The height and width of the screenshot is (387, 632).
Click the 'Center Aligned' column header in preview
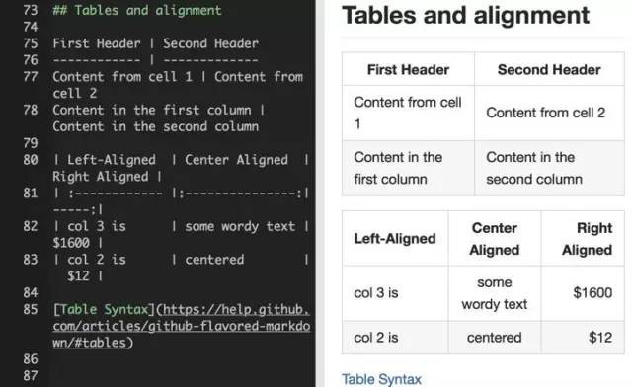pyautogui.click(x=495, y=238)
